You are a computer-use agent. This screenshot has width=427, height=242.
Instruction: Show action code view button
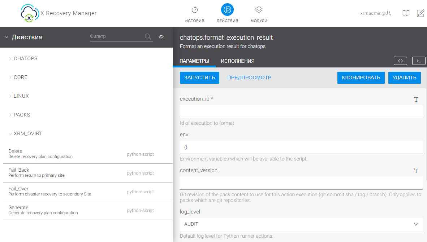[400, 61]
